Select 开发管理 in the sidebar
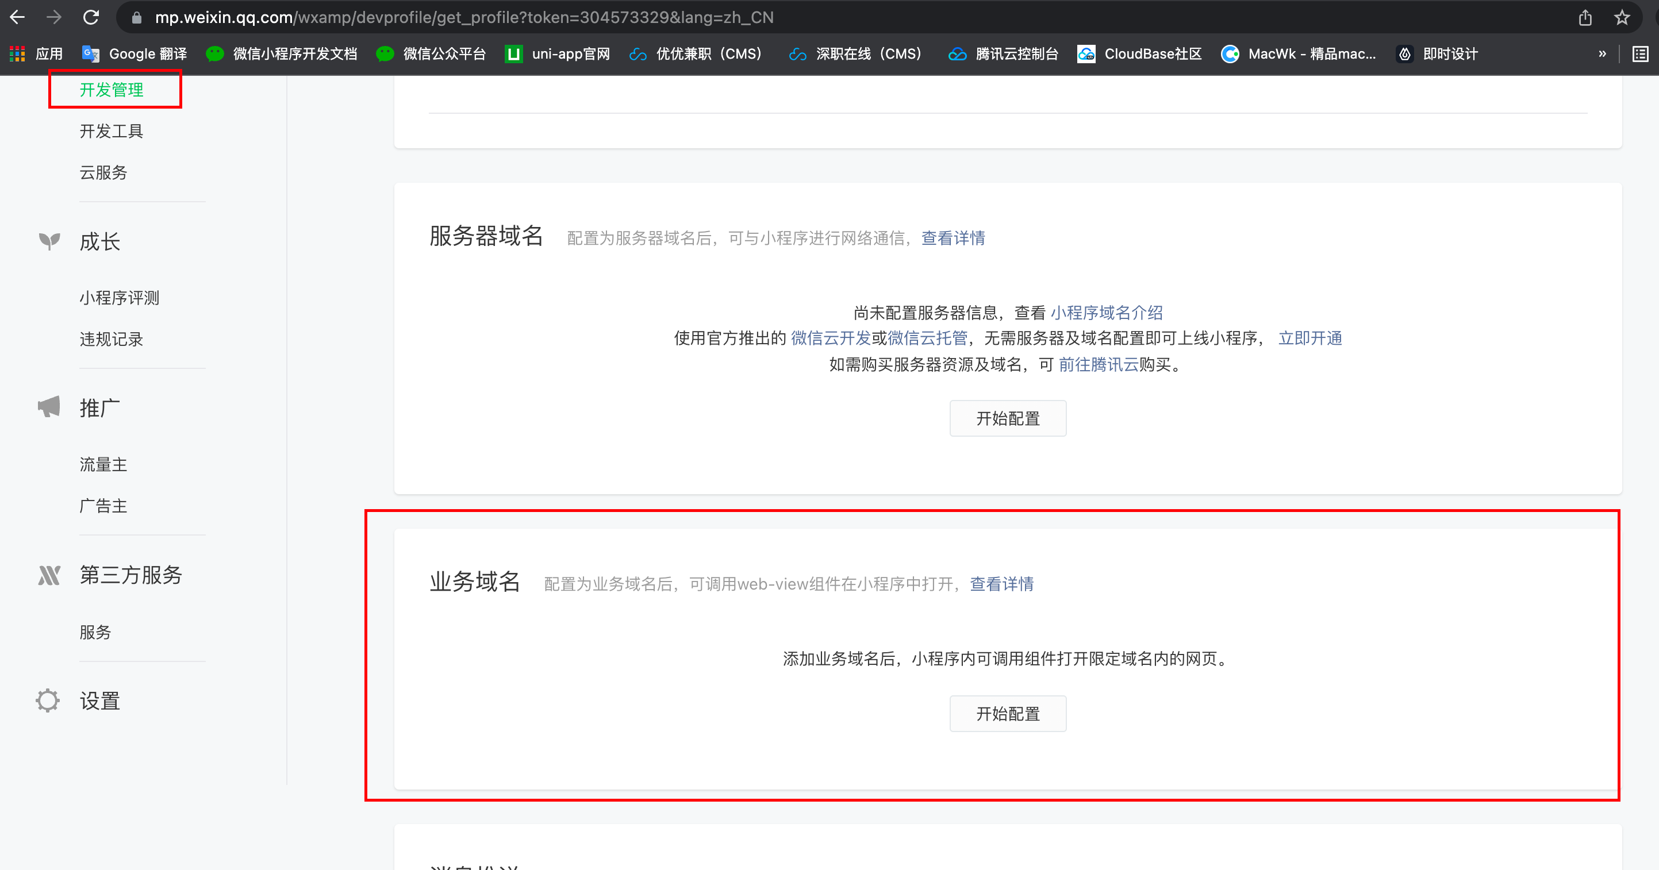Image resolution: width=1659 pixels, height=870 pixels. [x=112, y=90]
